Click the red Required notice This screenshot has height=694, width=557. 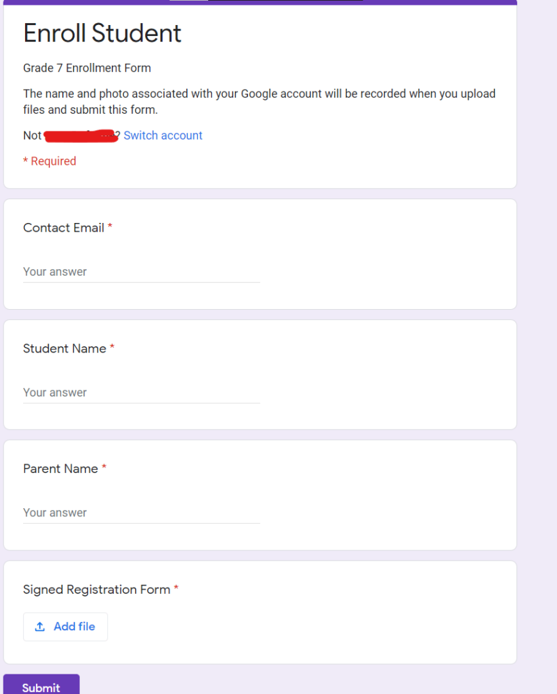pyautogui.click(x=49, y=161)
